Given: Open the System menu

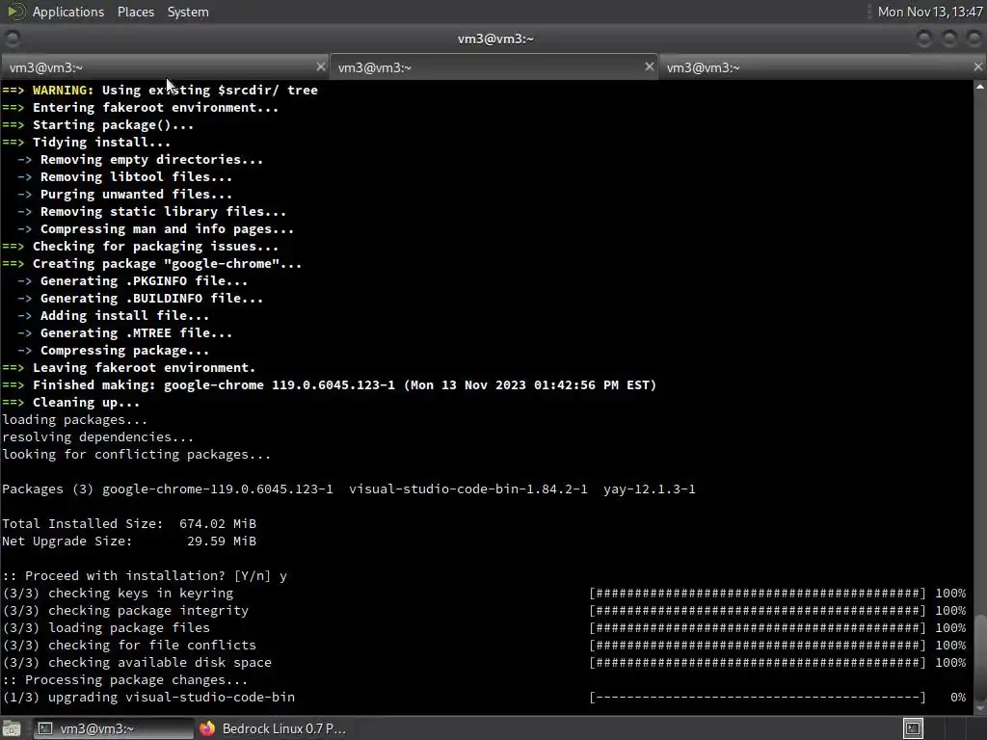Looking at the screenshot, I should 188,12.
